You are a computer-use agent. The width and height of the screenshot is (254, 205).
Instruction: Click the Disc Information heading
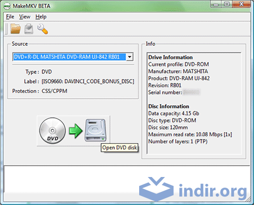point(169,106)
